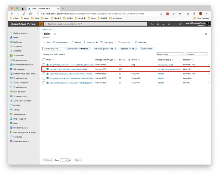219x175 pixels.
Task: Check the pvc-ab4755b3 row checkbox
Action: pyautogui.click(x=44, y=69)
